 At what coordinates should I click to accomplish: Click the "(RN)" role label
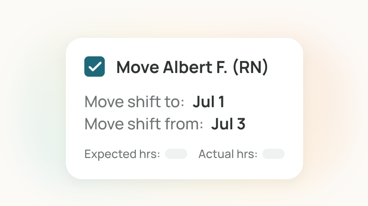click(250, 67)
